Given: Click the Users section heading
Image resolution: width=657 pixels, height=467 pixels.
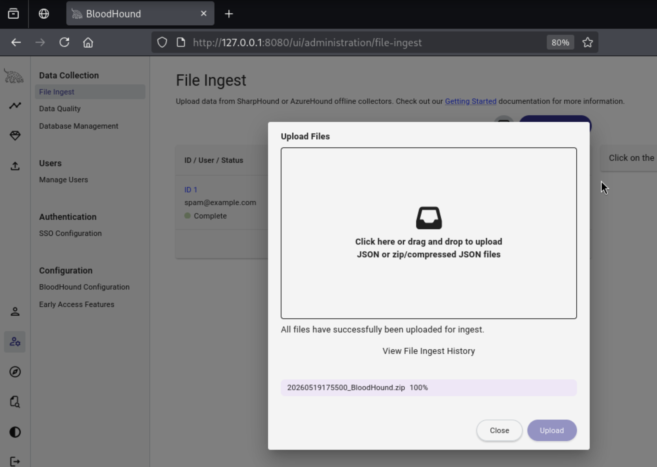Looking at the screenshot, I should (50, 163).
